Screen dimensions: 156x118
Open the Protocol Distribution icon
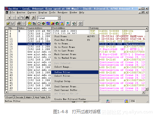[x=53, y=23]
